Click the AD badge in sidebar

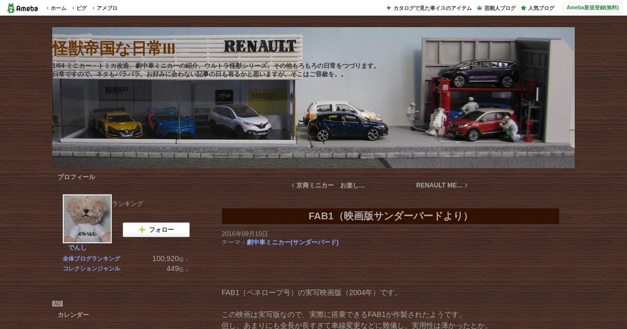57,303
